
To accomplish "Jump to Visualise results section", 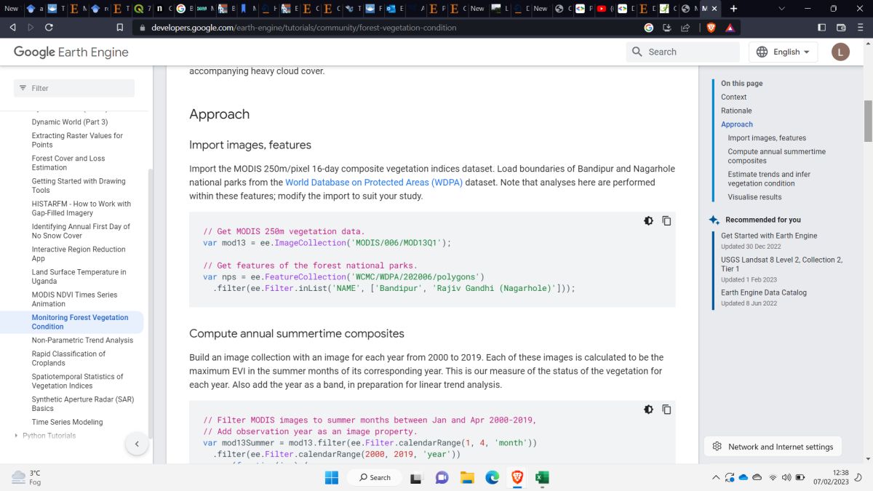I will [x=754, y=197].
